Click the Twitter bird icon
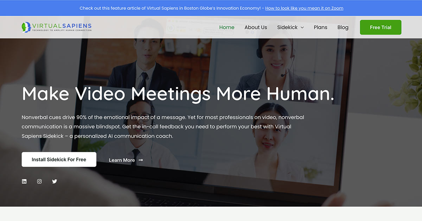This screenshot has width=422, height=221. [x=54, y=181]
